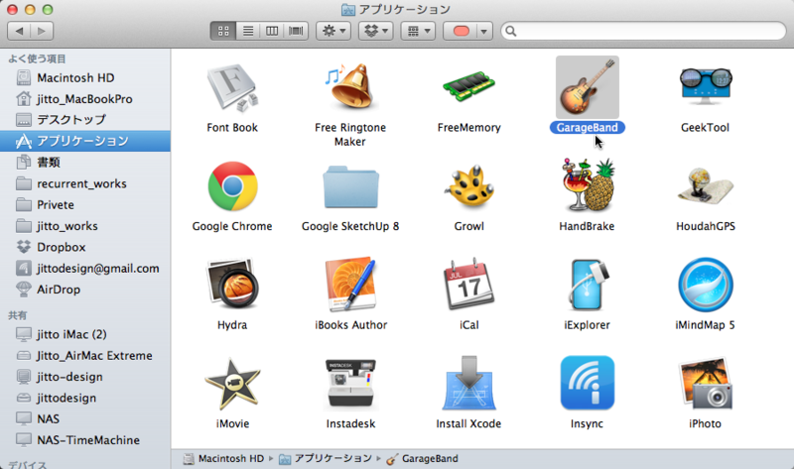
Task: Click the iPhoto camera icon
Action: tap(706, 384)
